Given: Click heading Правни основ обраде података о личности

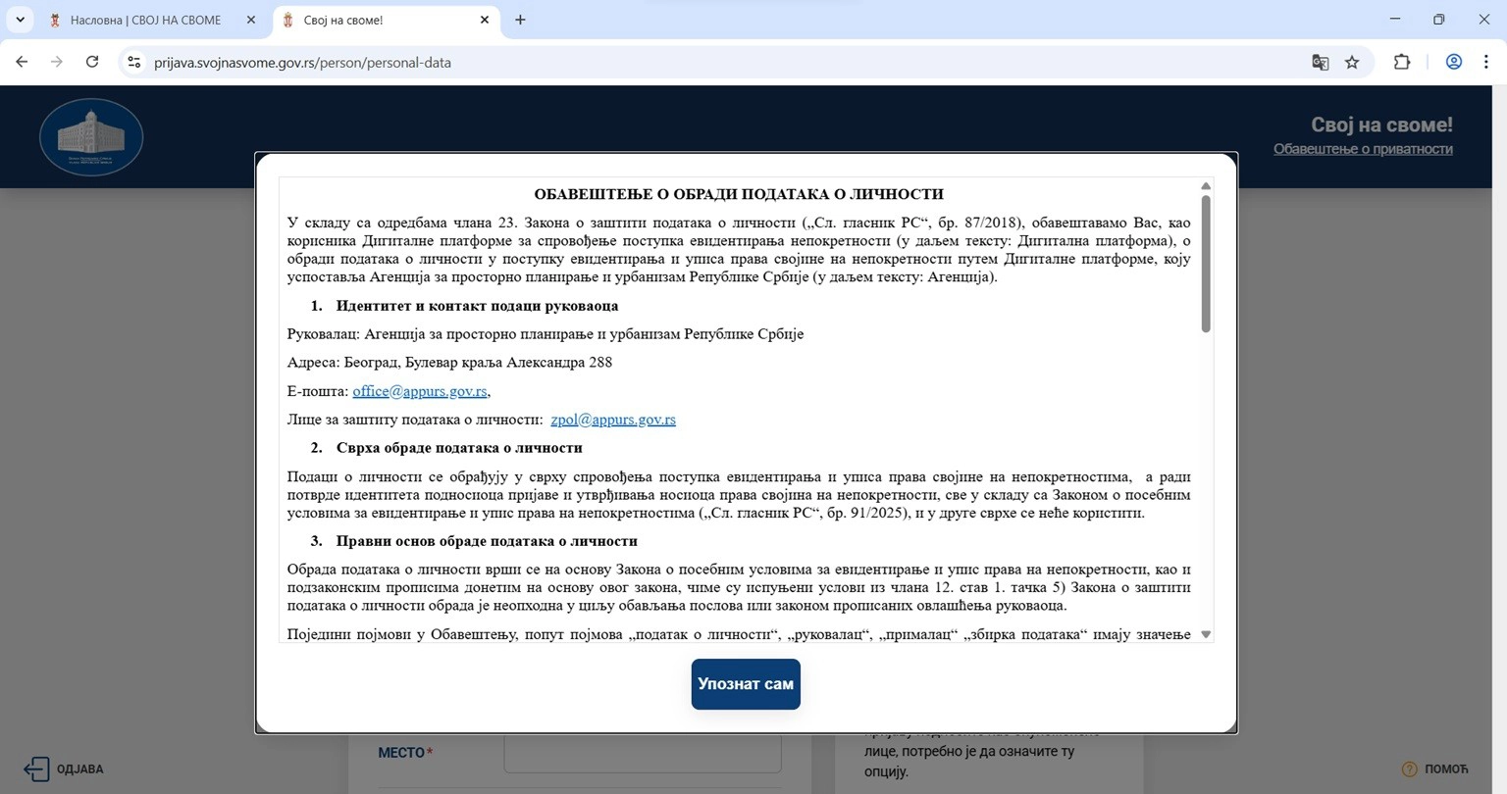Looking at the screenshot, I should point(487,541).
